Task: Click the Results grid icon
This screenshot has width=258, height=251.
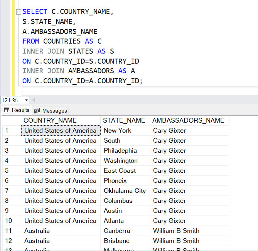Action: (7, 110)
